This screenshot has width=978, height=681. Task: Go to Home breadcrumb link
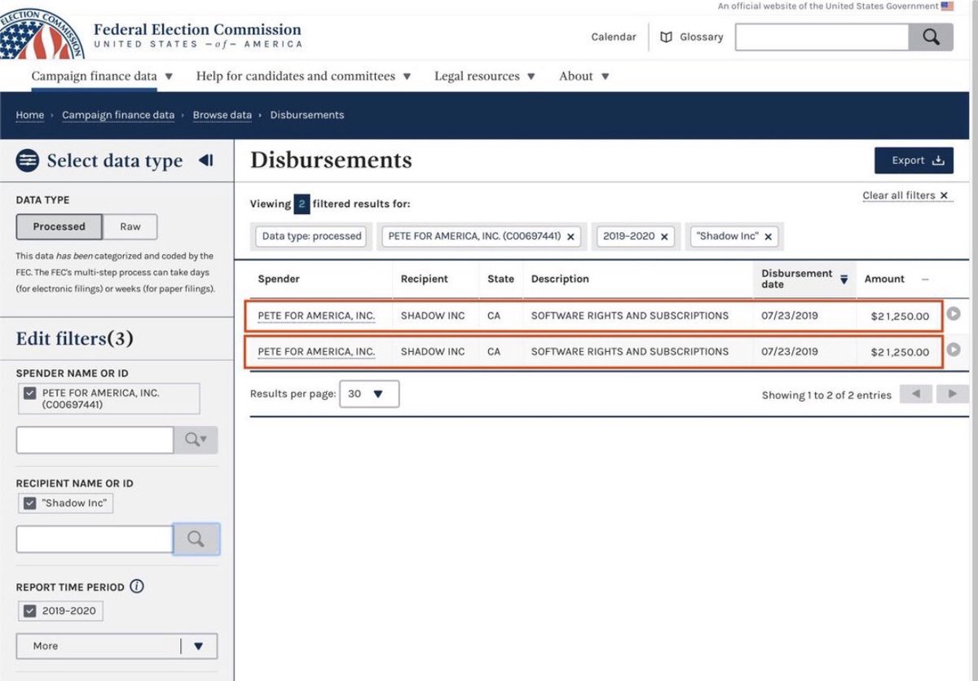click(x=30, y=115)
